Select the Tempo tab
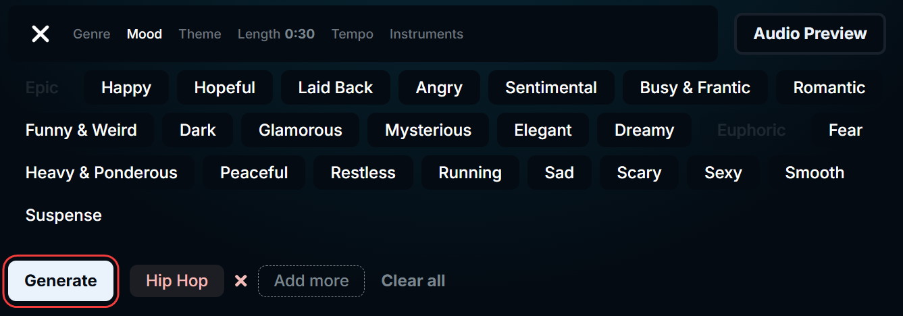Viewport: 903px width, 316px height. (x=353, y=34)
